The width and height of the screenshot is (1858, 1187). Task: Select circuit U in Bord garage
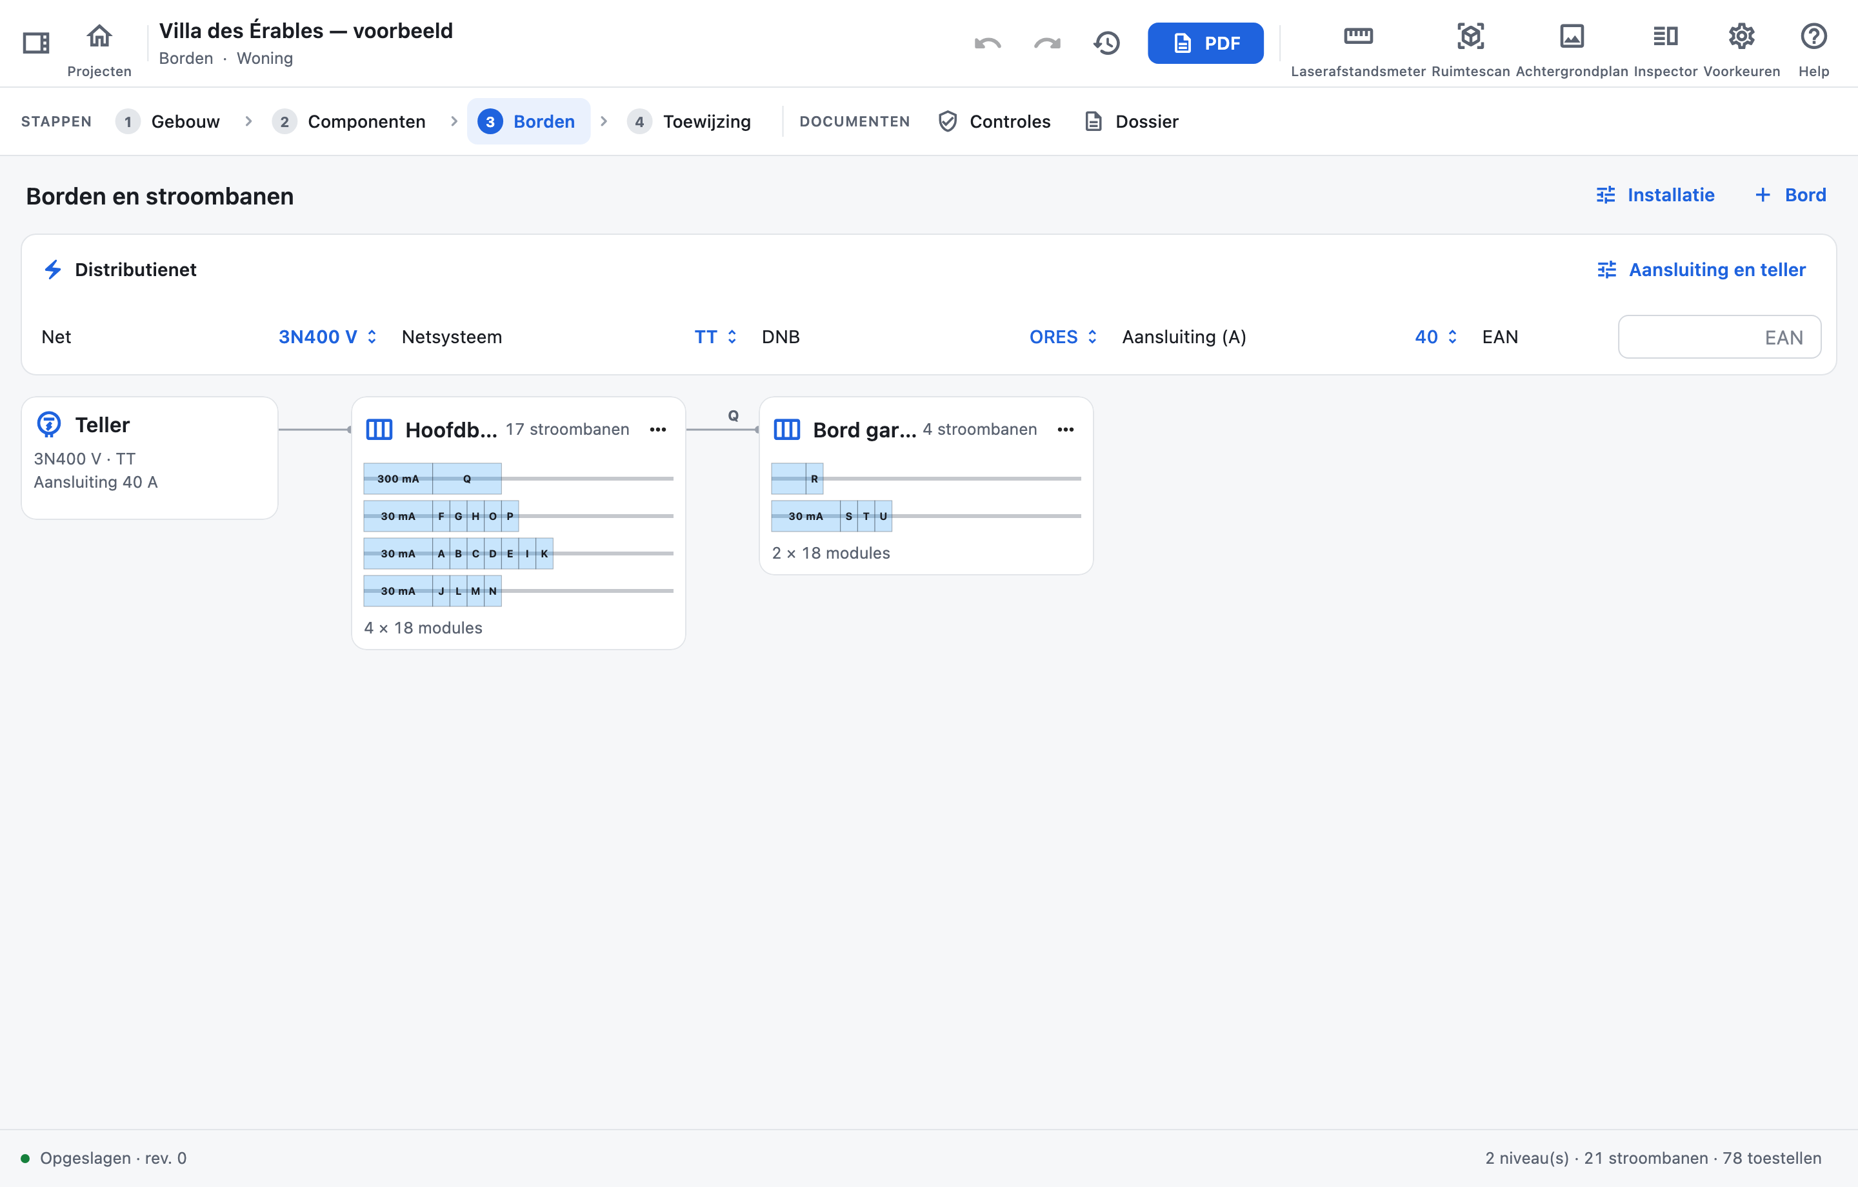(883, 515)
